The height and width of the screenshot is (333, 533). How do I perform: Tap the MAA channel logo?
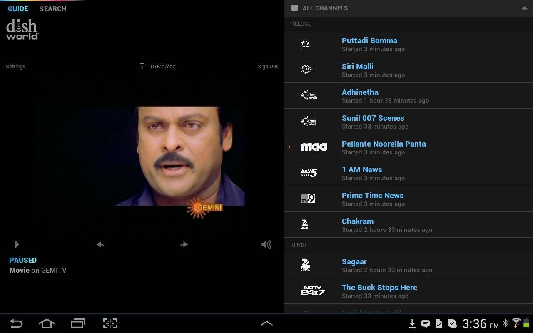tap(314, 147)
